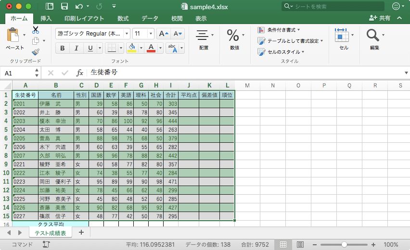Decrease font size button

(x=178, y=34)
